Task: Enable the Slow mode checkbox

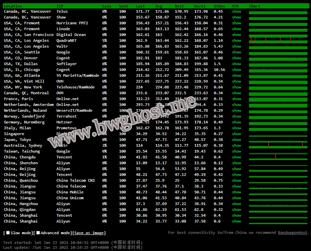Action: coord(8,233)
